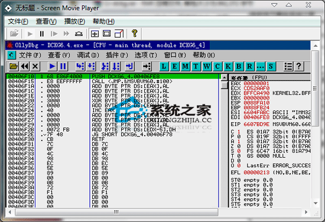Click OllyDbg go to address icon
This screenshot has height=222, width=325.
click(147, 67)
